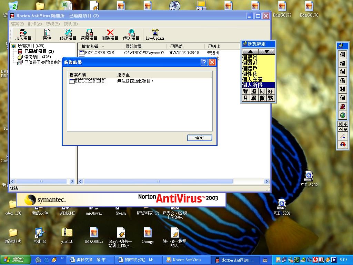Choose highlighted 個人所得 in 聯想辭庫
Screen dimensions: 353x265
pos(259,85)
